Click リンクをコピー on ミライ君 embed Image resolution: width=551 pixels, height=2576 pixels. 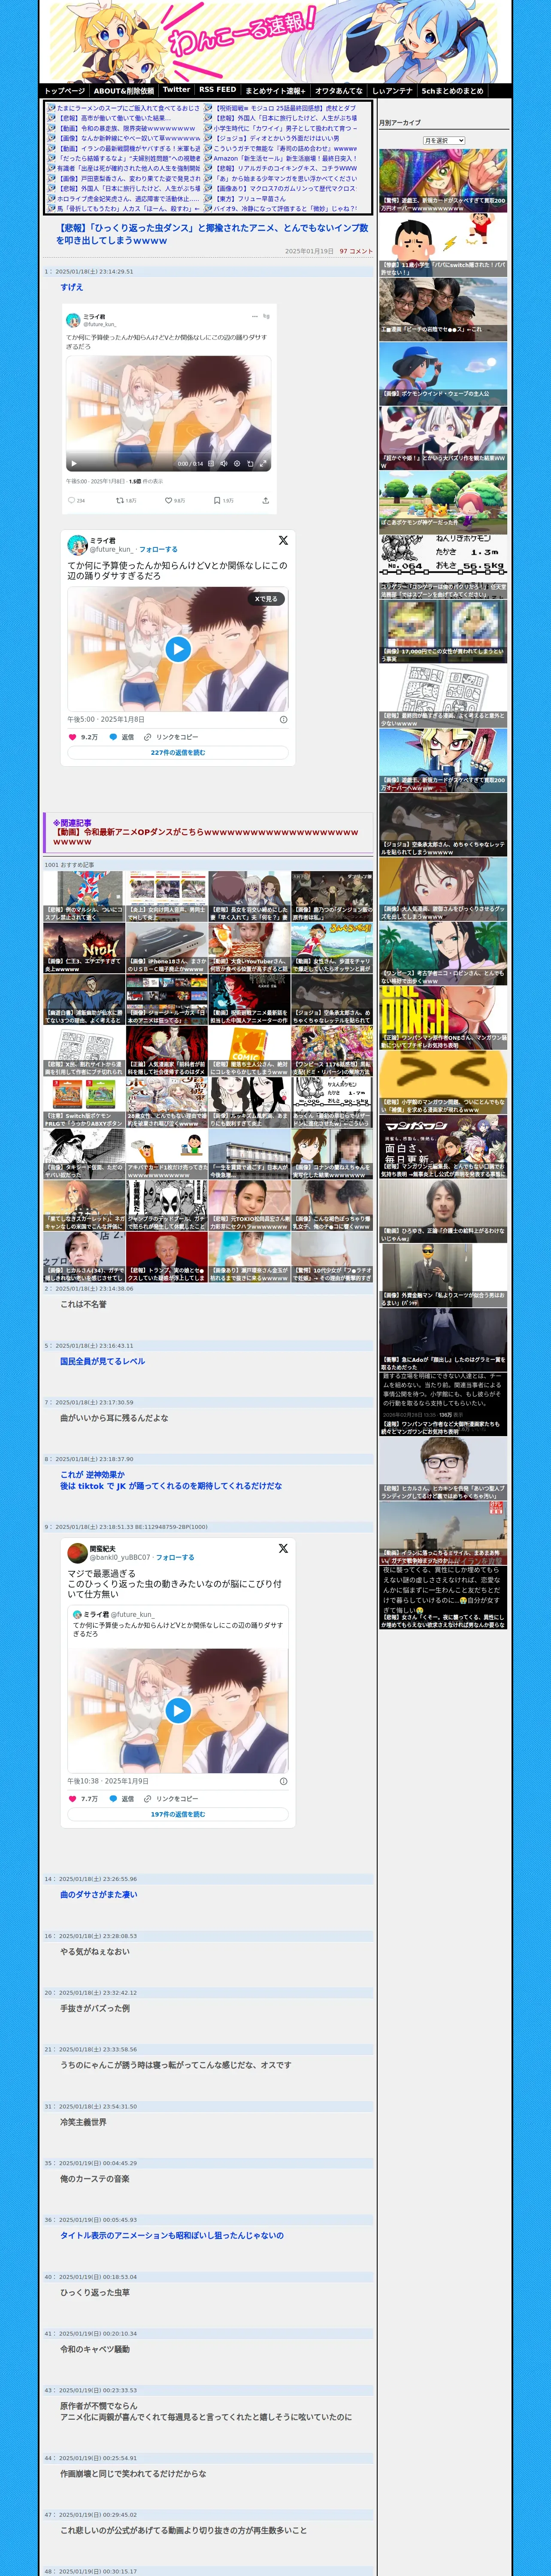point(171,737)
